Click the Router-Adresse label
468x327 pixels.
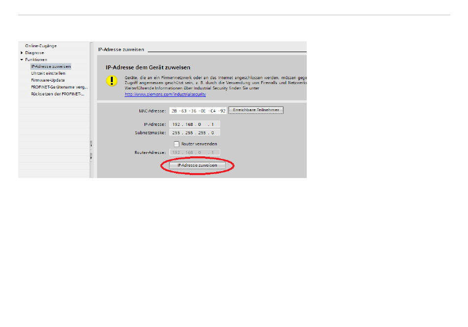pos(150,152)
